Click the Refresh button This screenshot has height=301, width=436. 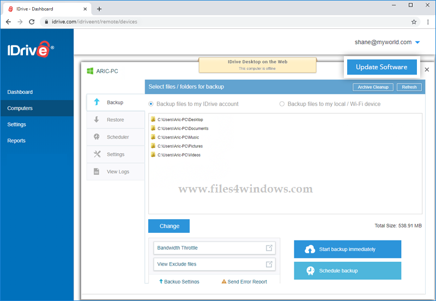pos(409,87)
